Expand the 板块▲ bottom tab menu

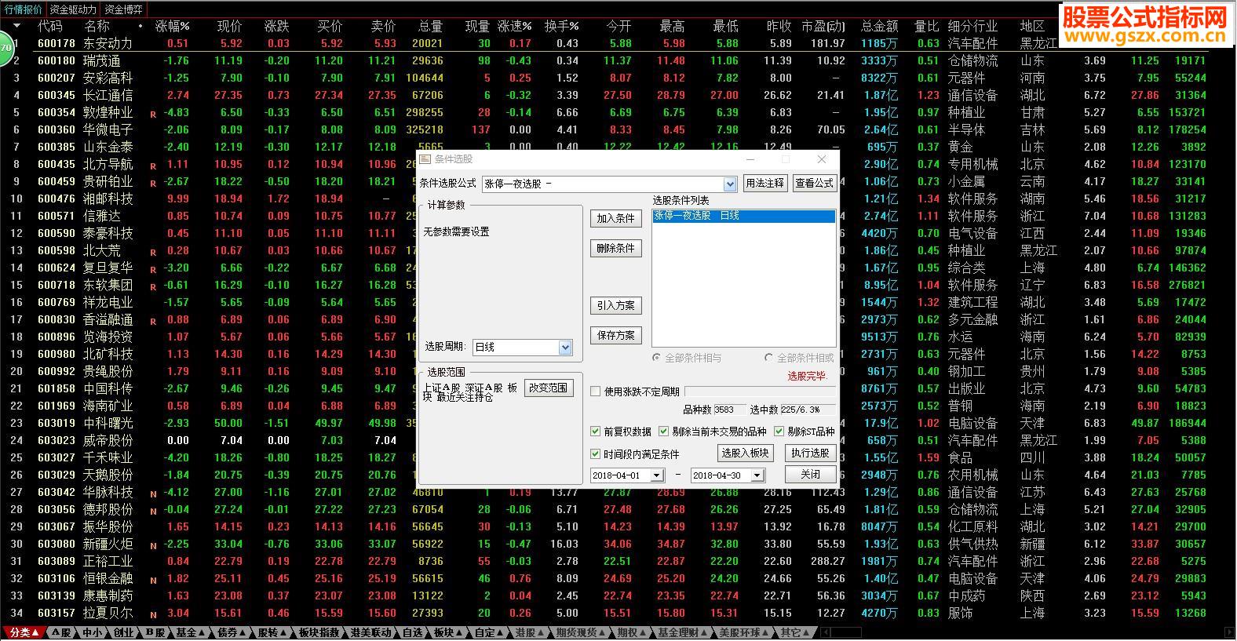coord(448,632)
